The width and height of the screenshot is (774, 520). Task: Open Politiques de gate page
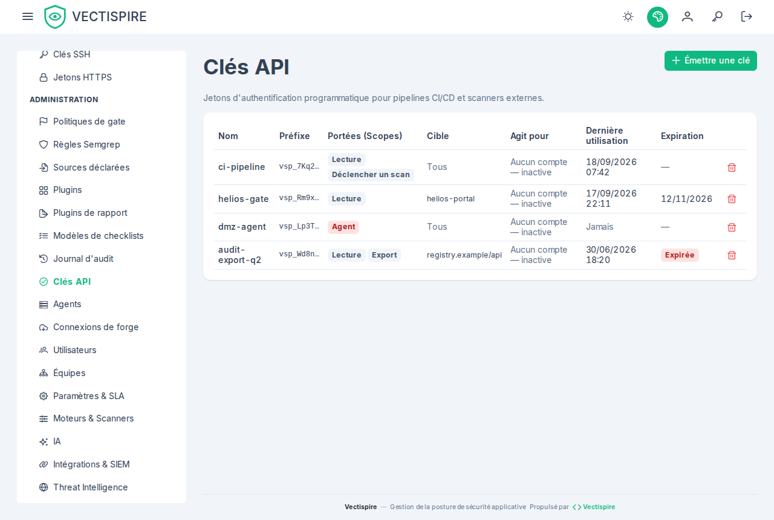(102, 122)
